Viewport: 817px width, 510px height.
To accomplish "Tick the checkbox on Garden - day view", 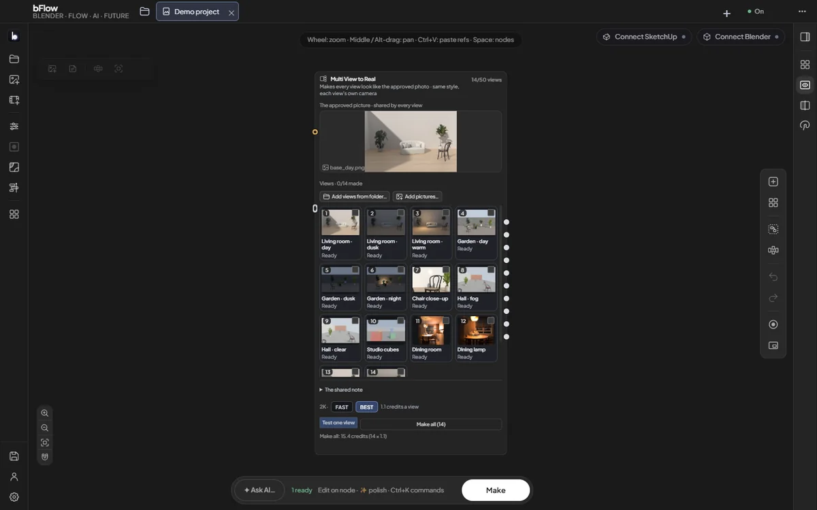I will (x=491, y=213).
